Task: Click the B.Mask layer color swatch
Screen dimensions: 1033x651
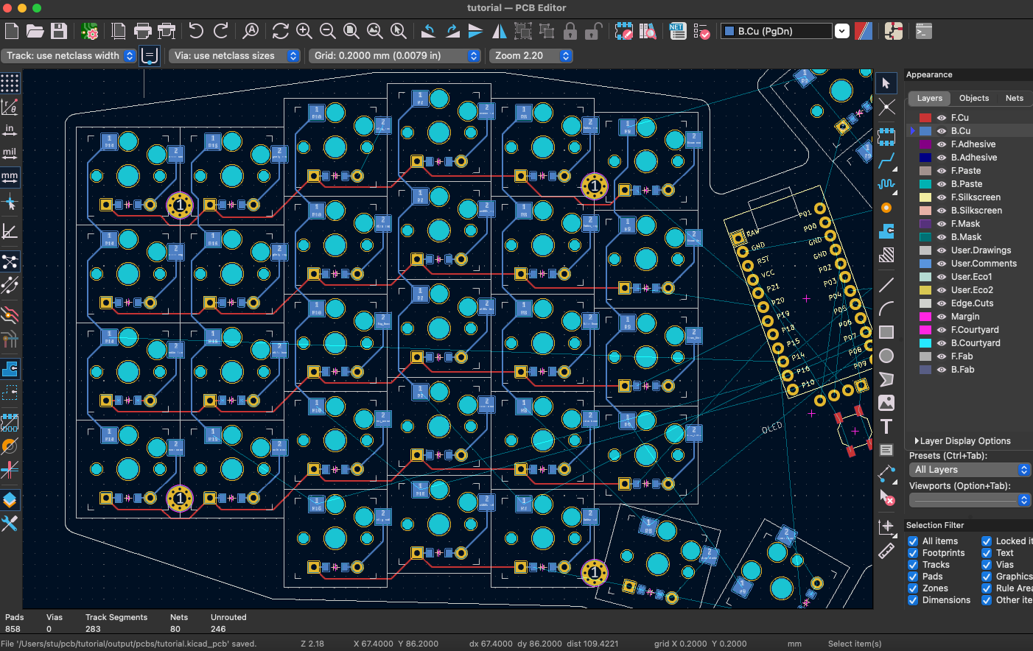Action: click(x=925, y=236)
